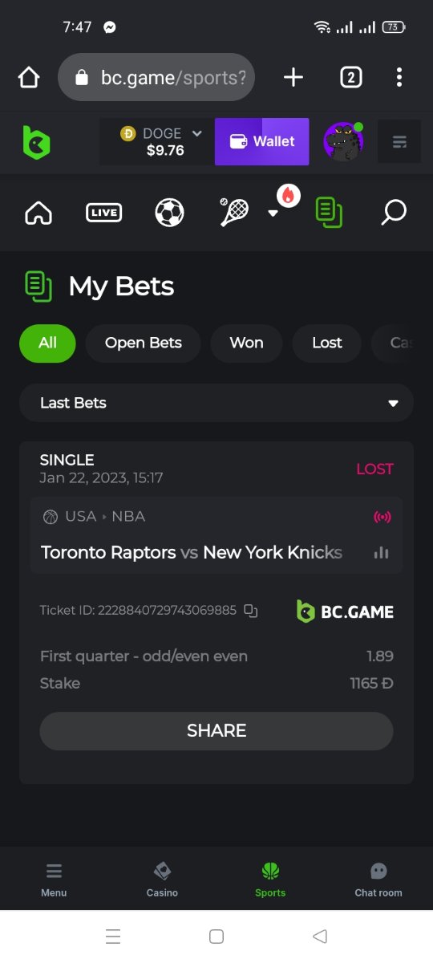Open live broadcast signal icon

point(382,517)
